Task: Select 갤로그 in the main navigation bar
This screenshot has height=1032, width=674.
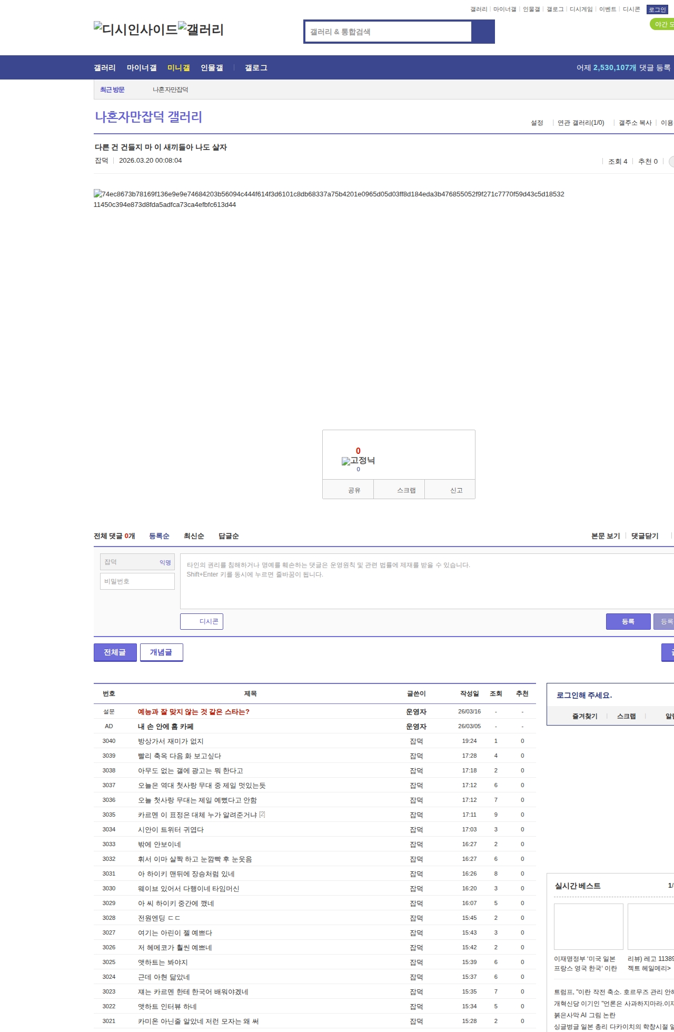Action: tap(256, 68)
